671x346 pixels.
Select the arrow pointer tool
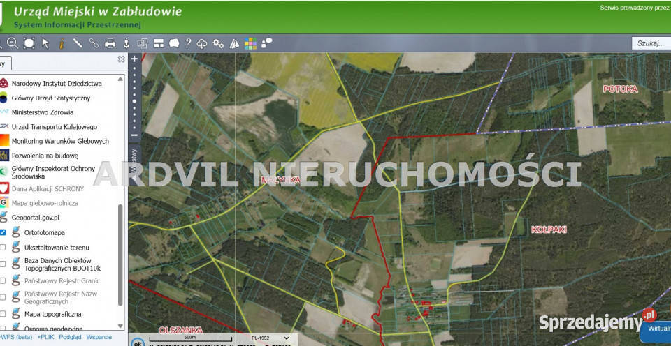click(45, 43)
